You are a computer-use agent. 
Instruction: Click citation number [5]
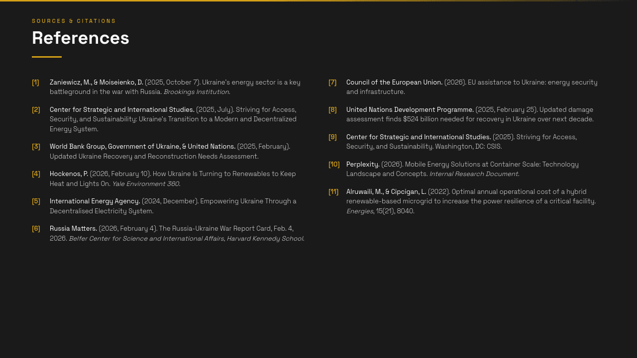point(36,201)
